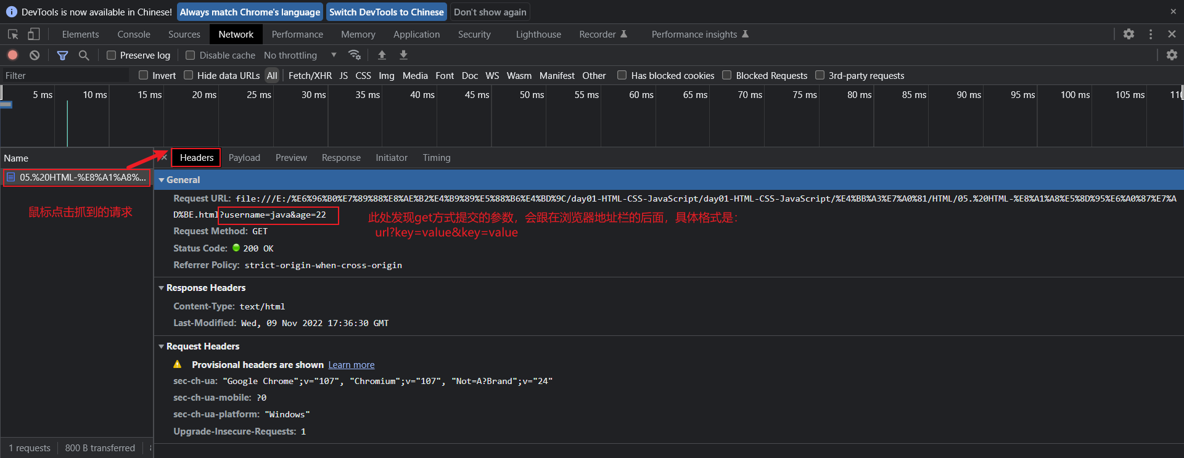Image resolution: width=1184 pixels, height=458 pixels.
Task: Open the Application tab
Action: (417, 35)
